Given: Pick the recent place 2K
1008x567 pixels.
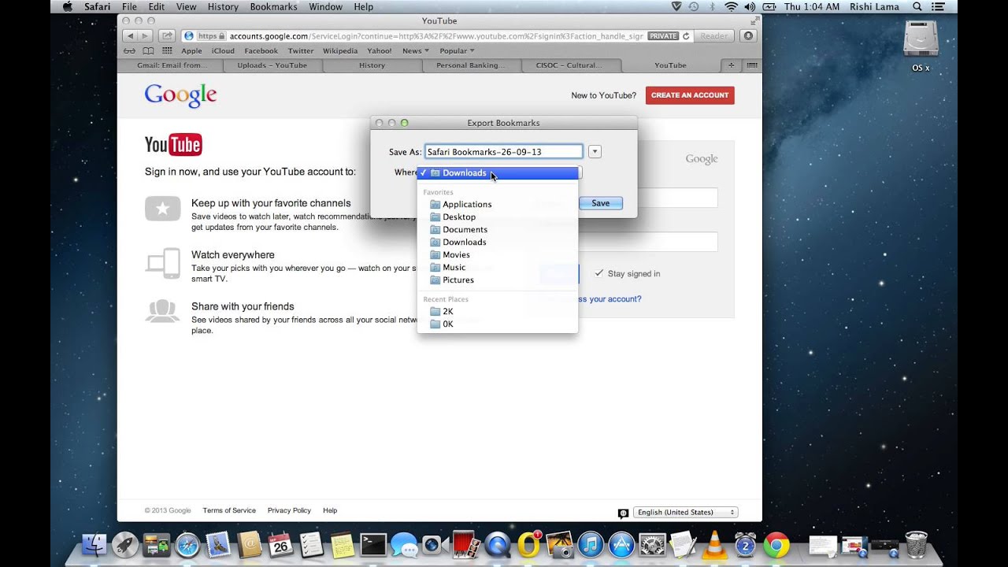Looking at the screenshot, I should point(498,311).
